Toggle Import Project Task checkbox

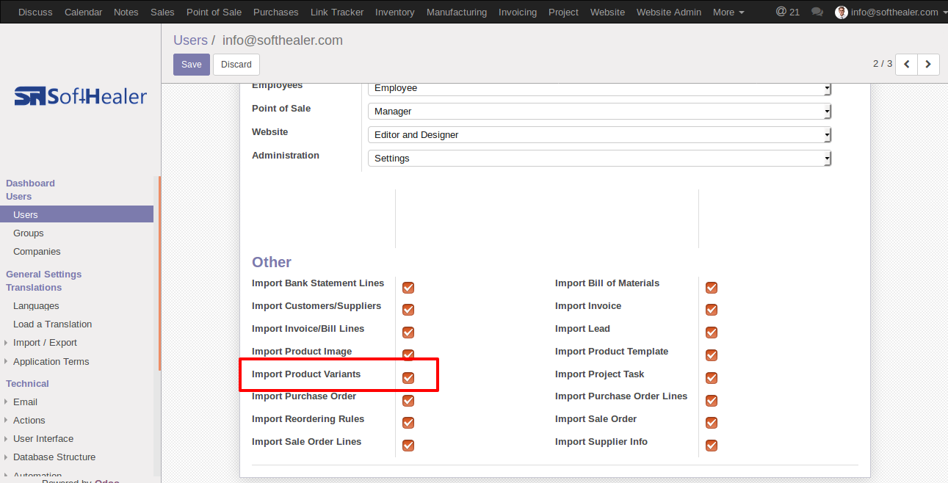pos(712,378)
